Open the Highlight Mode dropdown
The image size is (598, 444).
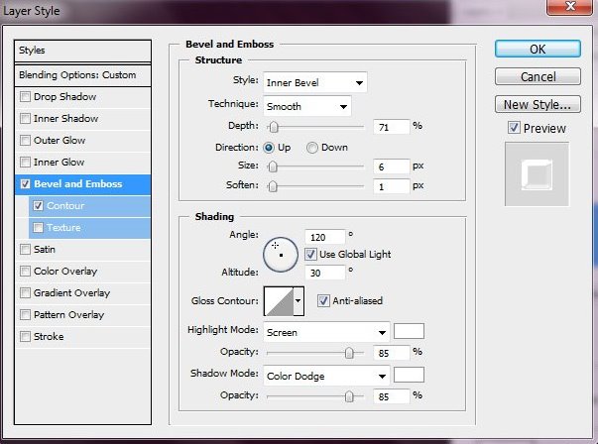tap(325, 332)
